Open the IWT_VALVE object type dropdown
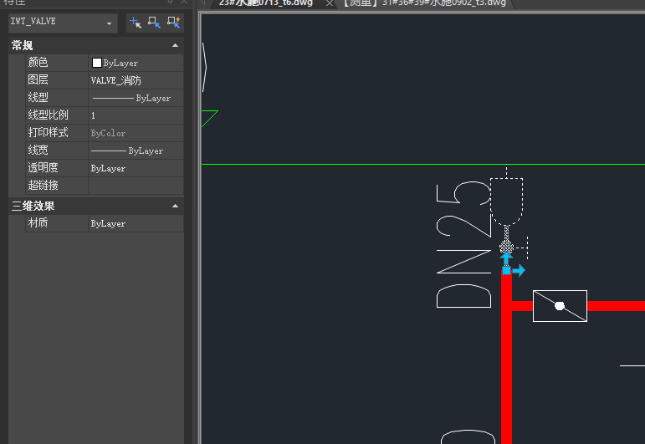The height and width of the screenshot is (444, 645). coord(63,23)
